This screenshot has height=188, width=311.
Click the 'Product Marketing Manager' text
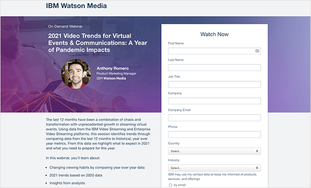coord(117,74)
